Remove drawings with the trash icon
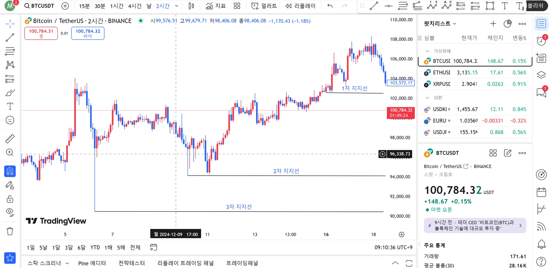 coord(10,231)
